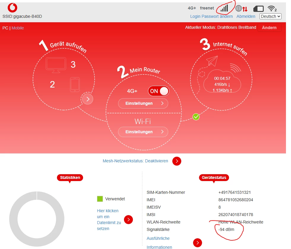Viewport: 291px width, 249px height.
Task: Click the Abmelden link
Action: 246,16
